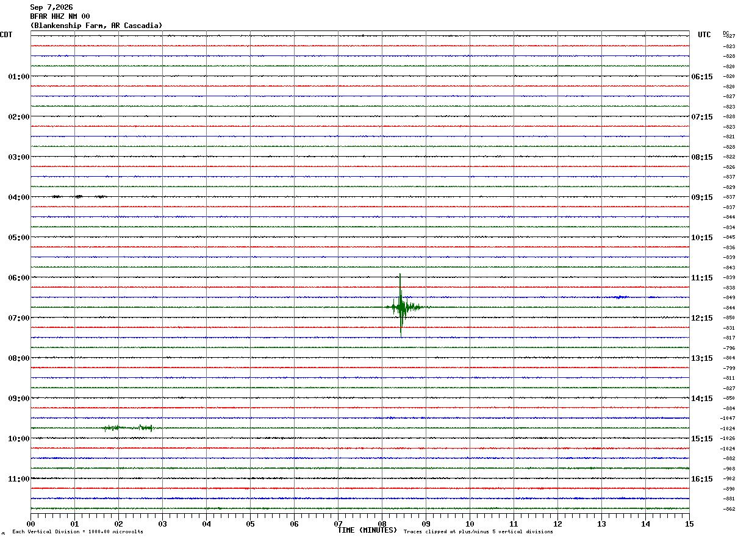Click the blue signal bump near minute 13

click(621, 297)
